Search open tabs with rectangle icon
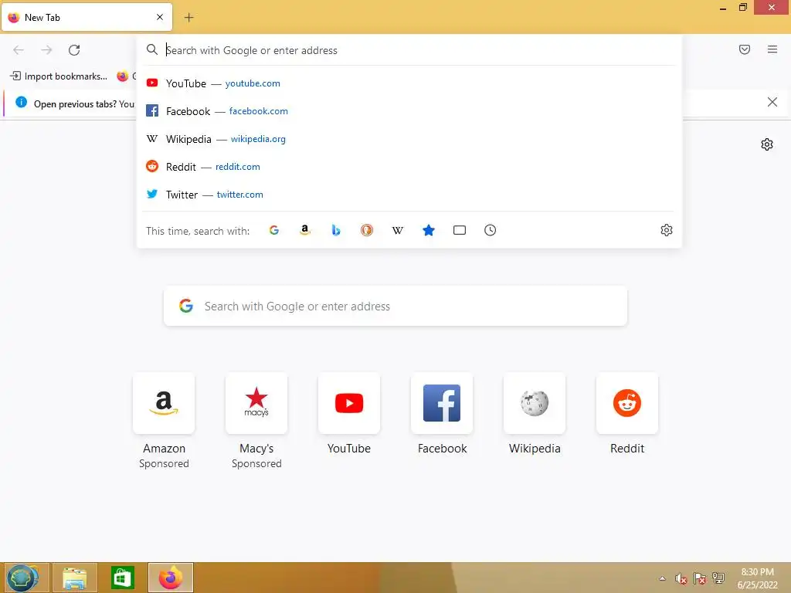Screen dimensions: 791x593 (x=460, y=230)
